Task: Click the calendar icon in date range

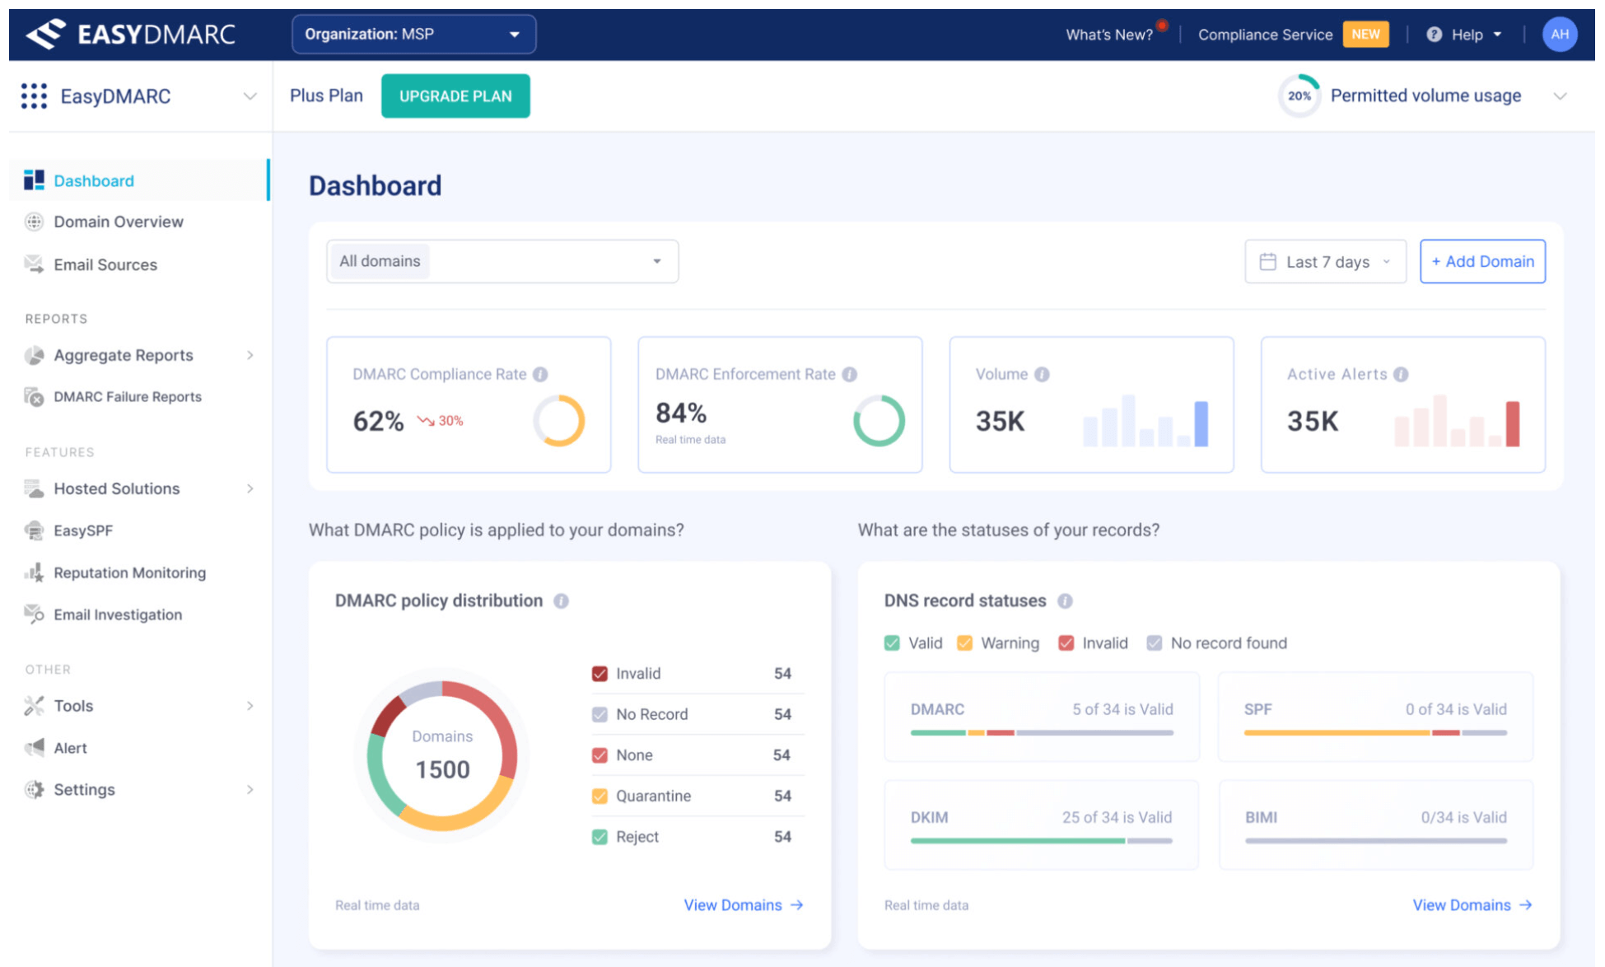Action: 1268,262
